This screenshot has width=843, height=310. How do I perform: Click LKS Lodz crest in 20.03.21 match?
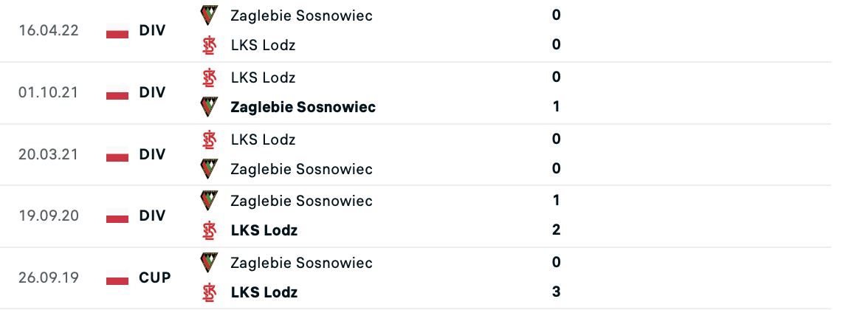[210, 139]
